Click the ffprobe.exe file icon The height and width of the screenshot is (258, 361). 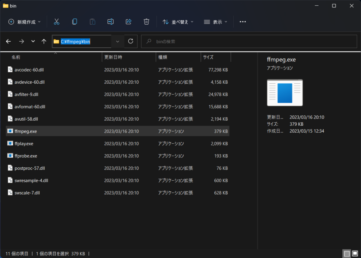10,156
